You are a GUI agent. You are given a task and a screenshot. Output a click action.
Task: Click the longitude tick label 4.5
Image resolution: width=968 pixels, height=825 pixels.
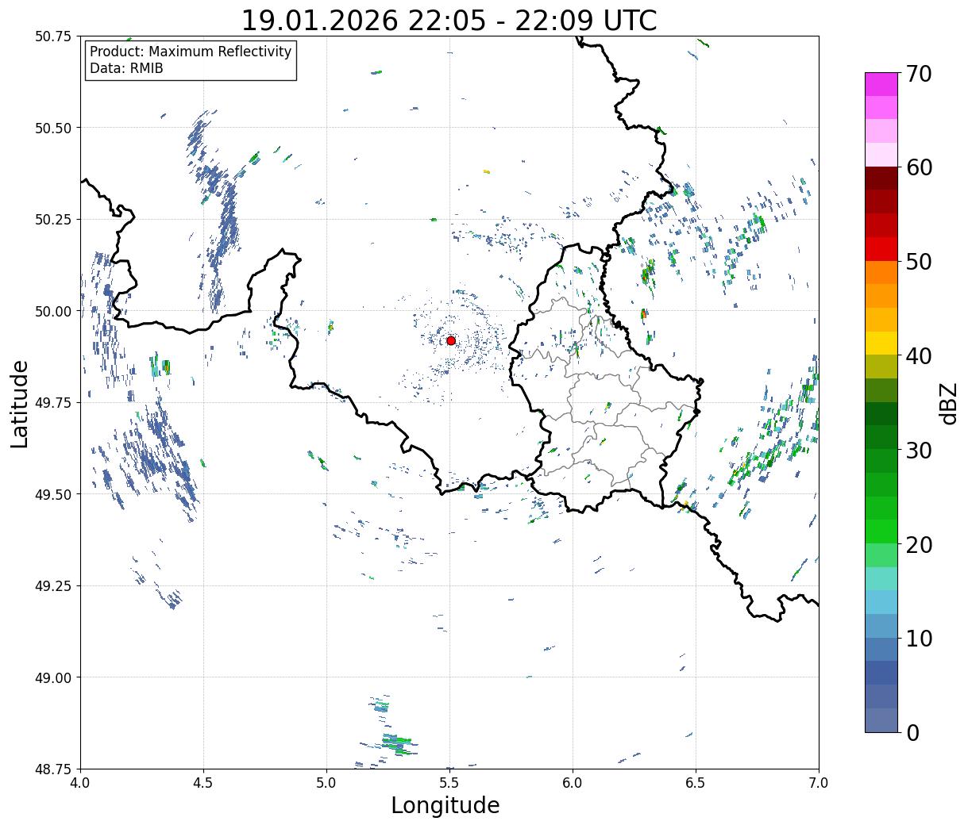[x=203, y=782]
